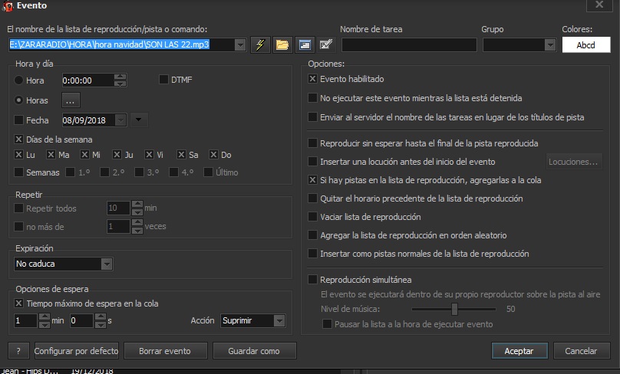
Task: Click the Nivel de música slider handle
Action: tap(454, 309)
